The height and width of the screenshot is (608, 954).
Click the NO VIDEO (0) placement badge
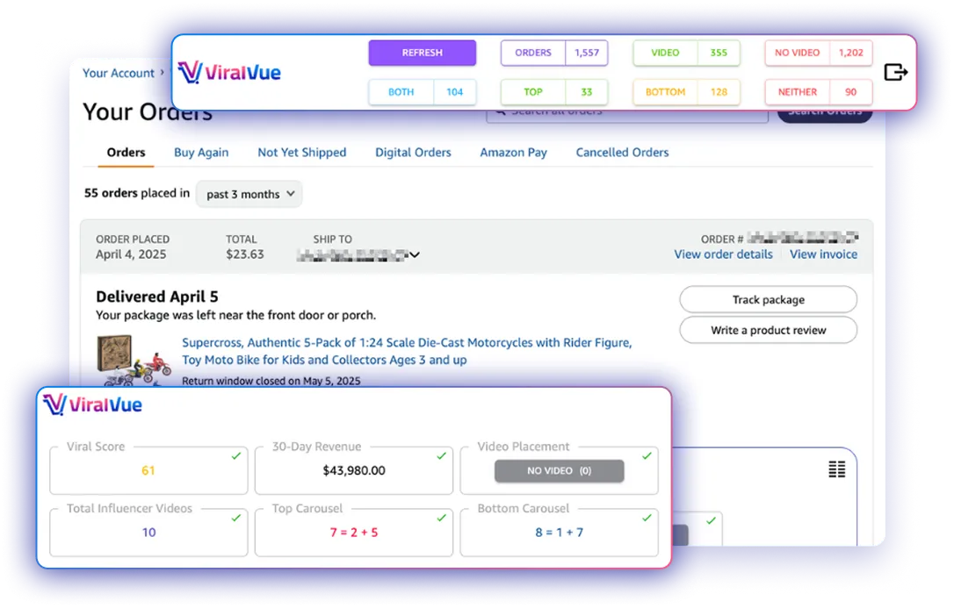(560, 471)
